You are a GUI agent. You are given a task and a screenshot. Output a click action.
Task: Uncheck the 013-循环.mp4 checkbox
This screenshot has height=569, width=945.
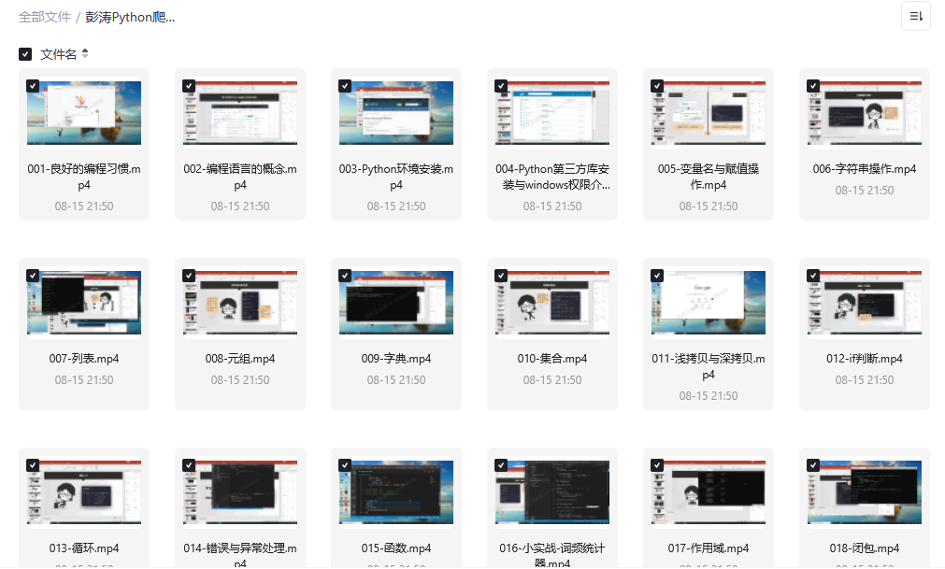[x=33, y=465]
